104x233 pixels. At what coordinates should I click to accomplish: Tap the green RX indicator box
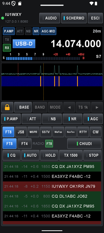pos(7,48)
